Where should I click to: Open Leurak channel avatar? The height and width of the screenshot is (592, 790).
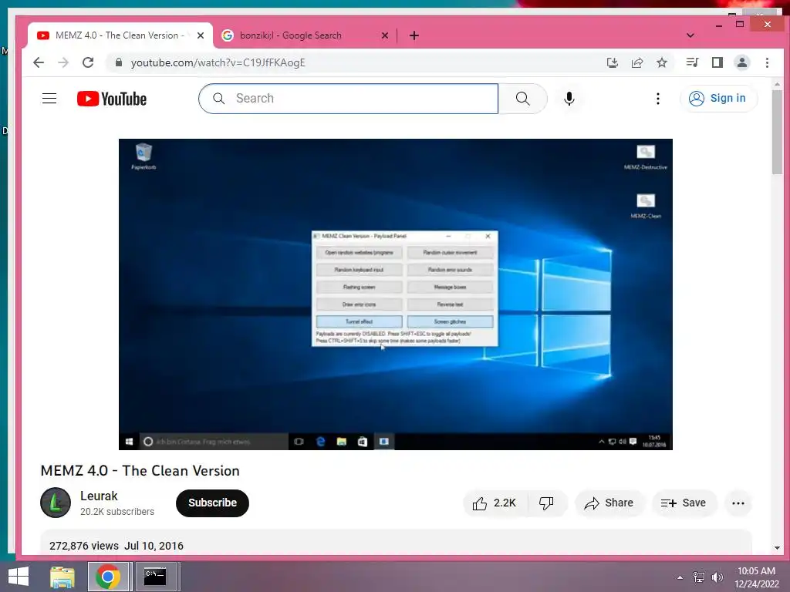[x=56, y=503]
